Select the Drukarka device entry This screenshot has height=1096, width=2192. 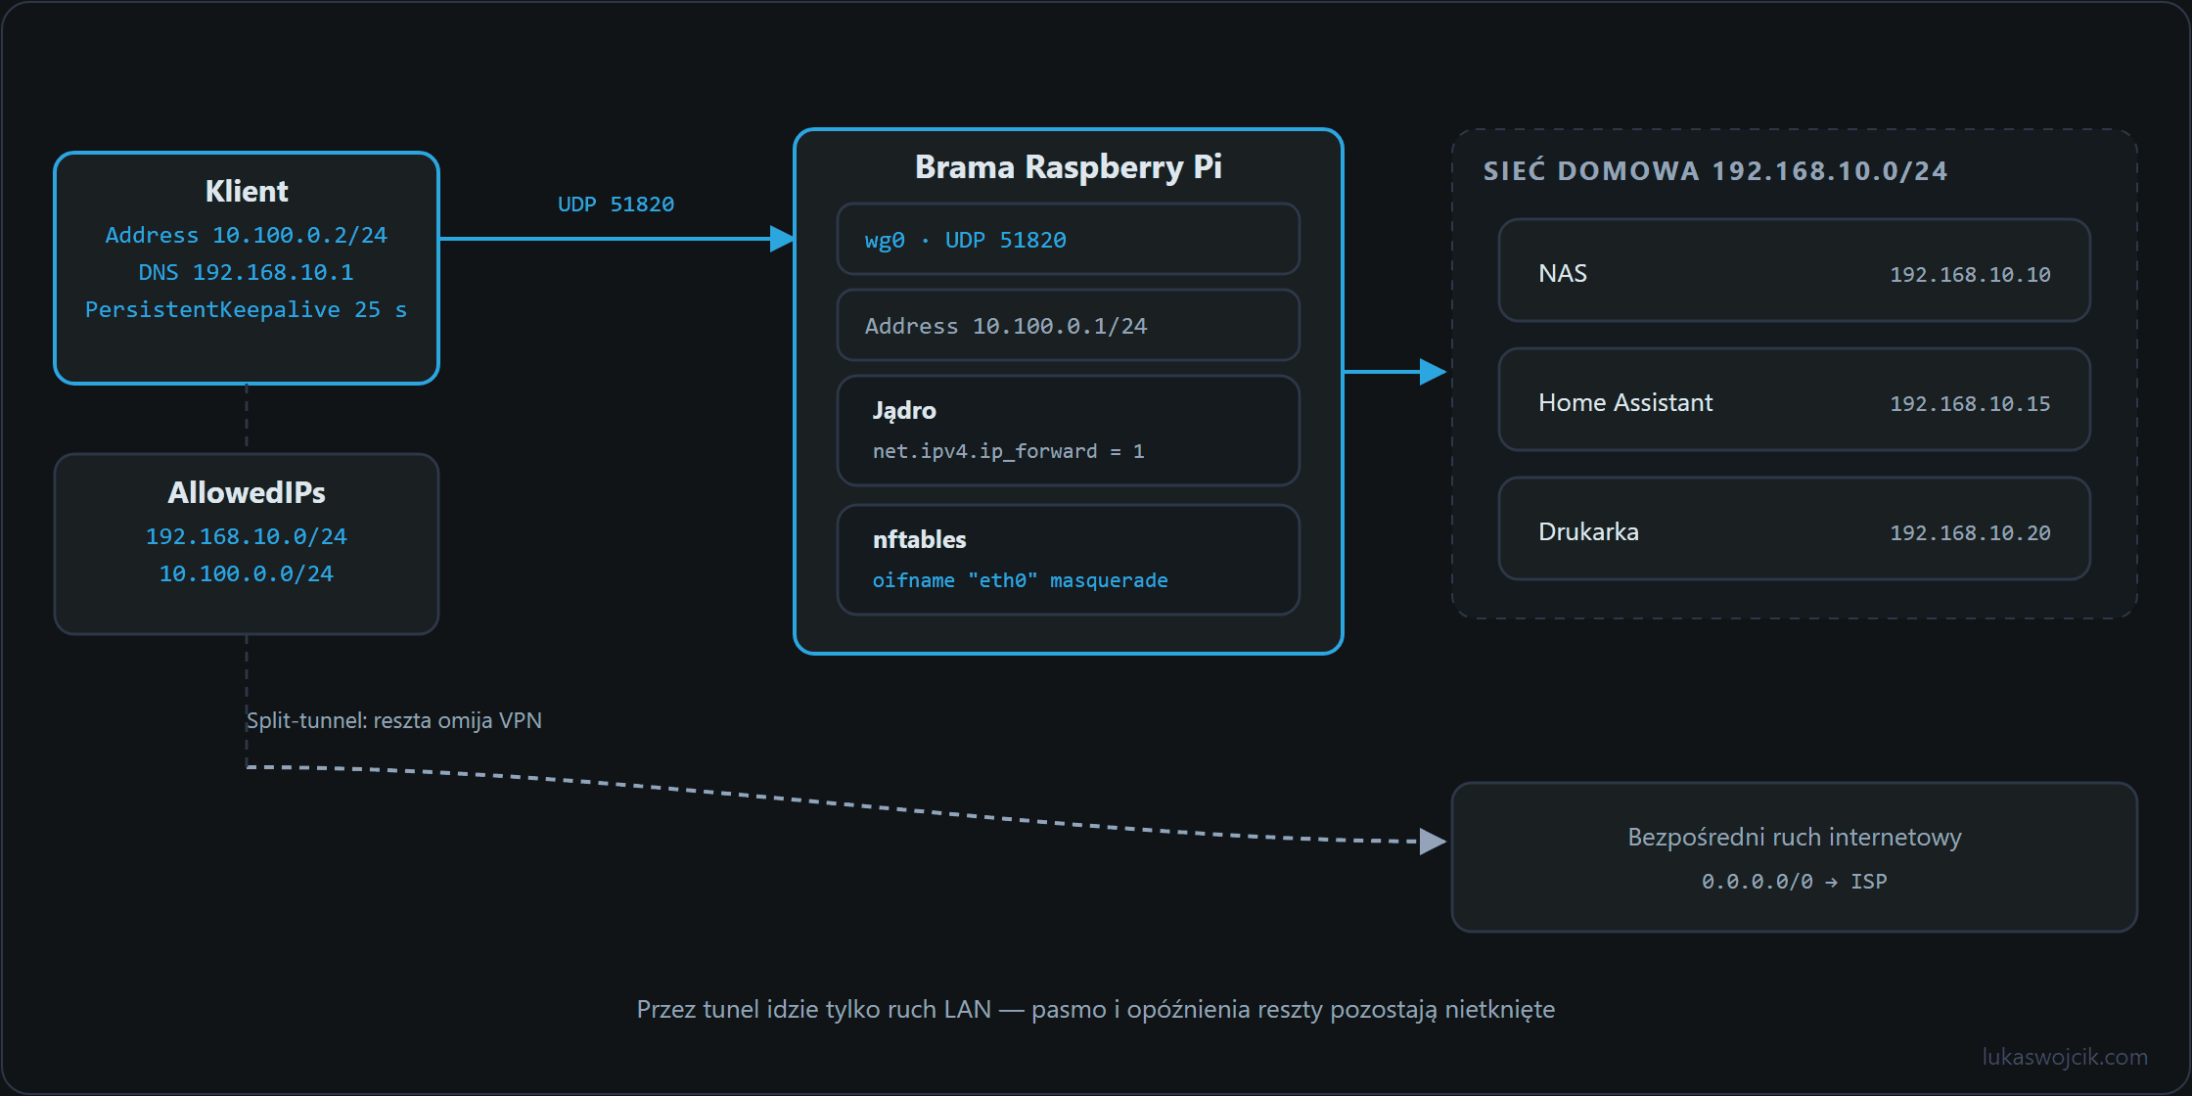[1795, 528]
